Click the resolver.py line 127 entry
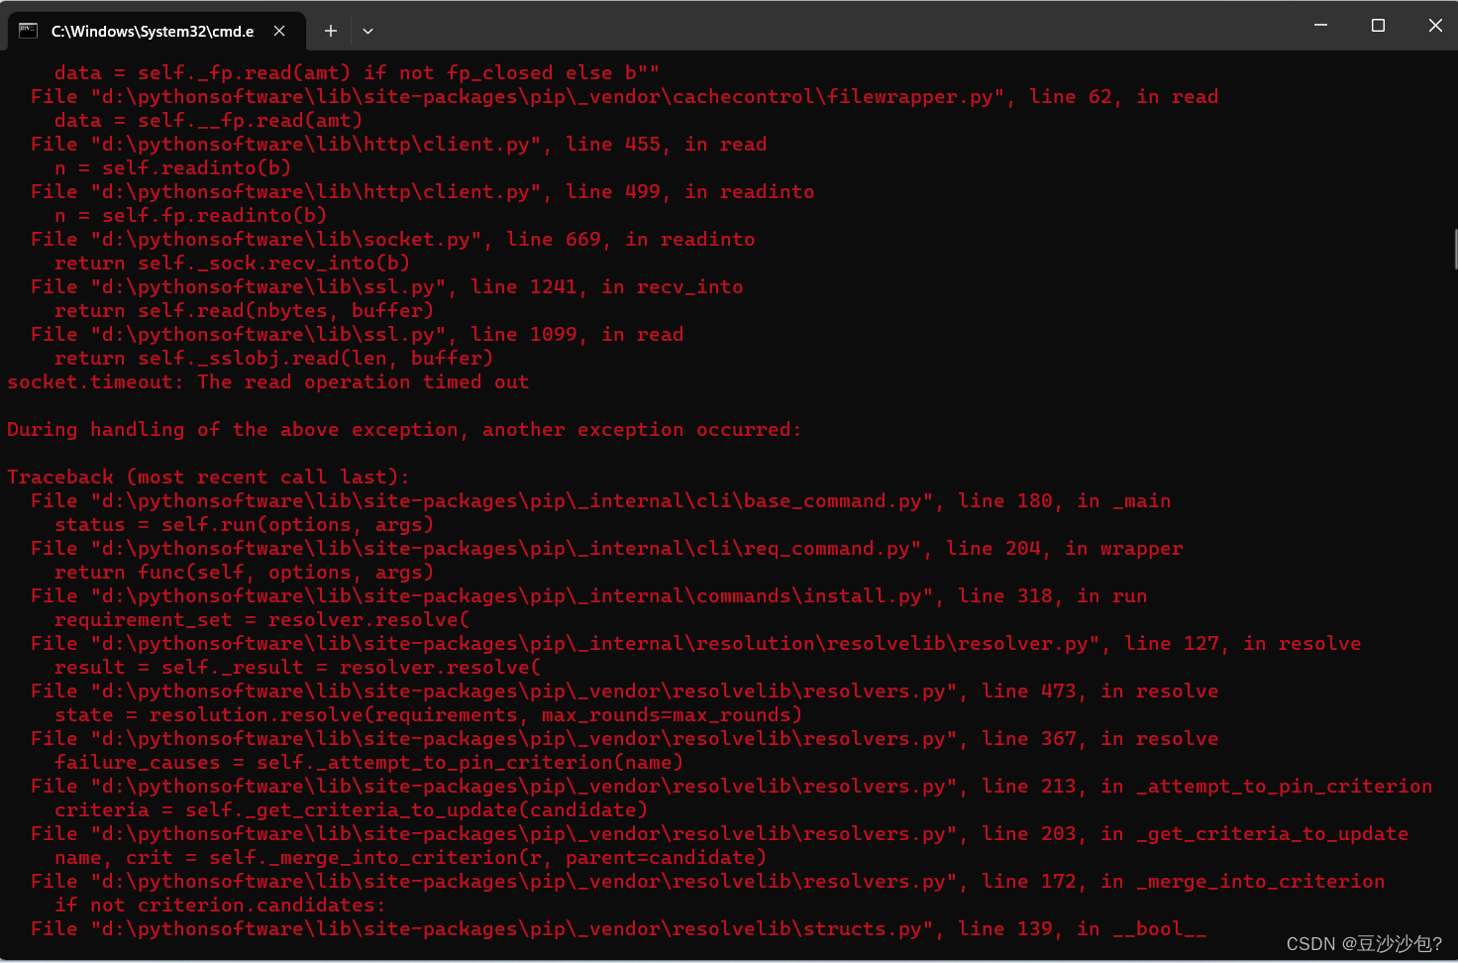The height and width of the screenshot is (963, 1458). click(695, 643)
